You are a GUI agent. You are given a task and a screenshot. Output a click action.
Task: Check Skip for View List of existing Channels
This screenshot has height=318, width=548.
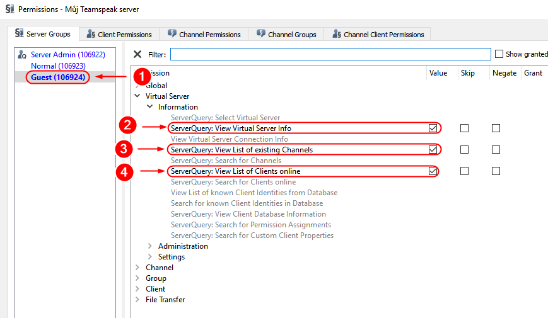[x=464, y=149]
